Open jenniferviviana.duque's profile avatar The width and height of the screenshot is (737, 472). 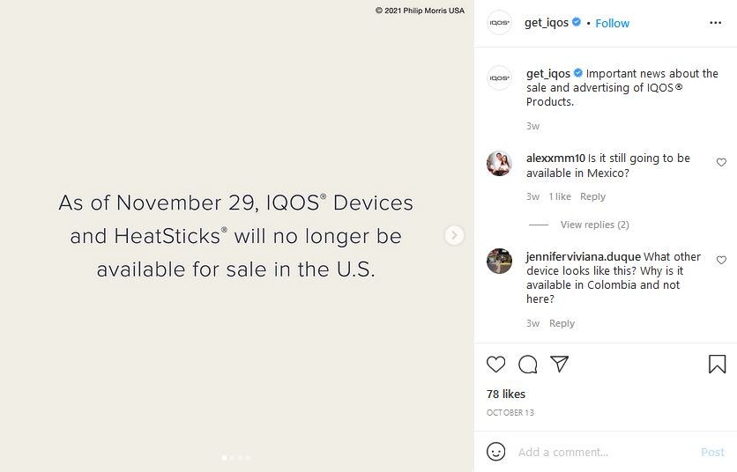(x=500, y=262)
